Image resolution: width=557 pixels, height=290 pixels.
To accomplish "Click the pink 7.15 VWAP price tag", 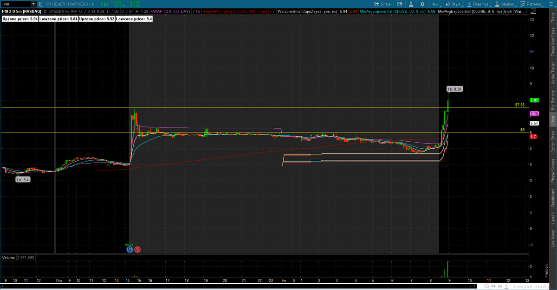I will pyautogui.click(x=534, y=113).
